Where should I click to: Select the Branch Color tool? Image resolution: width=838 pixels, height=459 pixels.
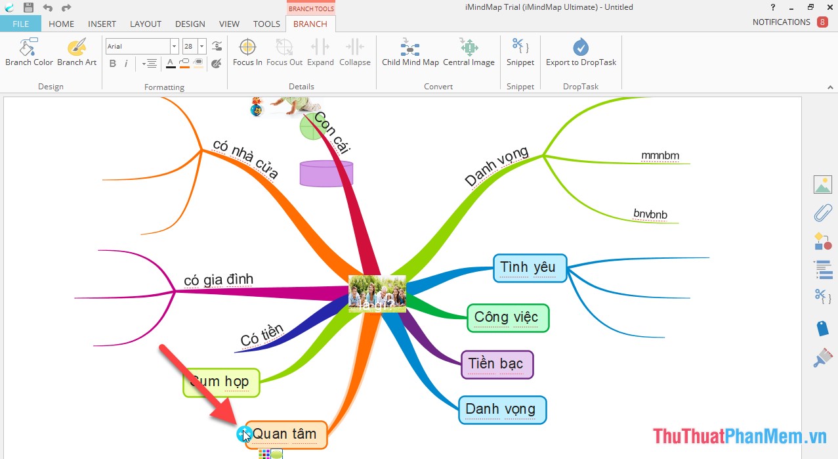[29, 51]
